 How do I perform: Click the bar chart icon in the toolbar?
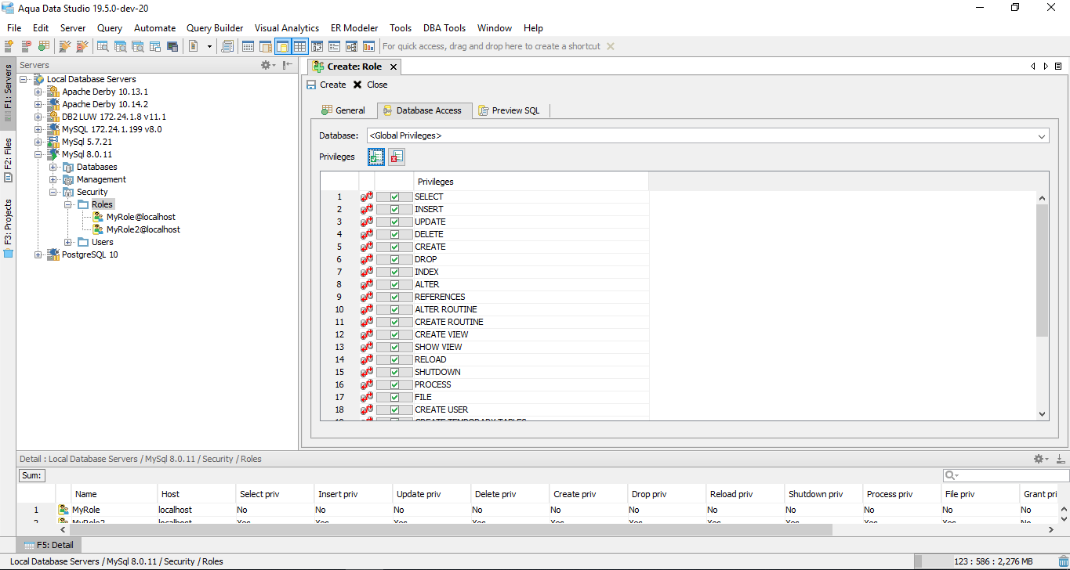(x=369, y=46)
